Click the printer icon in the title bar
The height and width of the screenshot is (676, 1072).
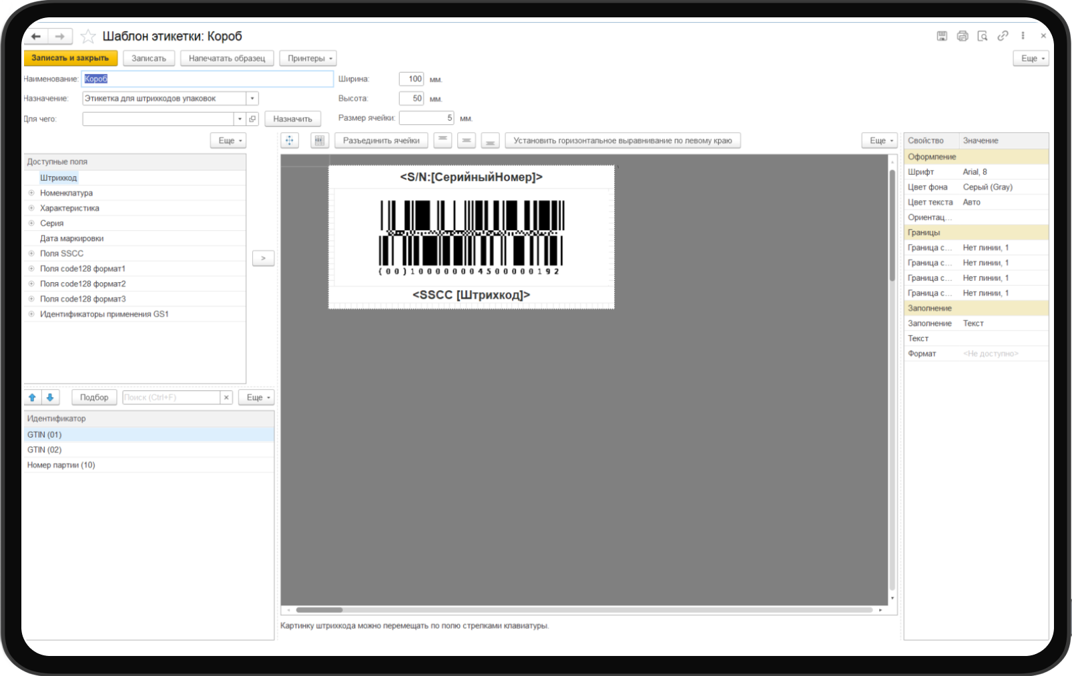pyautogui.click(x=963, y=36)
